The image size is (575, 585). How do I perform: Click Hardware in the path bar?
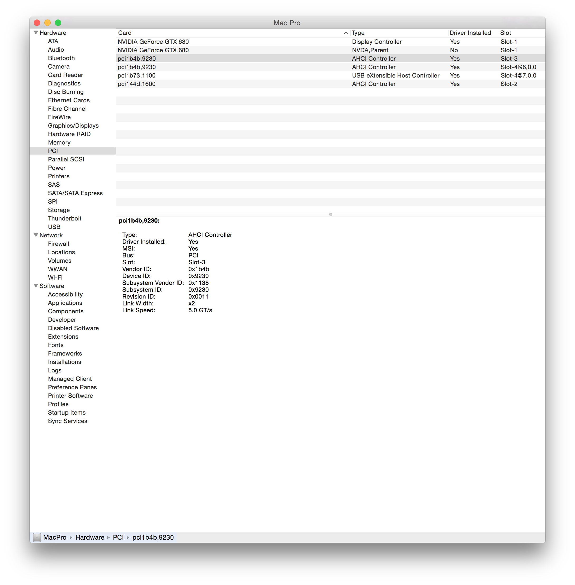point(90,537)
